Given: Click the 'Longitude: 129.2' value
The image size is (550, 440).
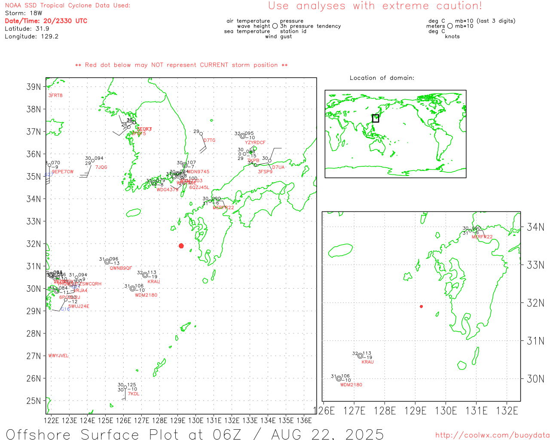Looking at the screenshot, I should click(31, 37).
